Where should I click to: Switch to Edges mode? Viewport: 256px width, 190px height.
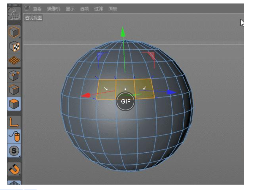coord(15,90)
